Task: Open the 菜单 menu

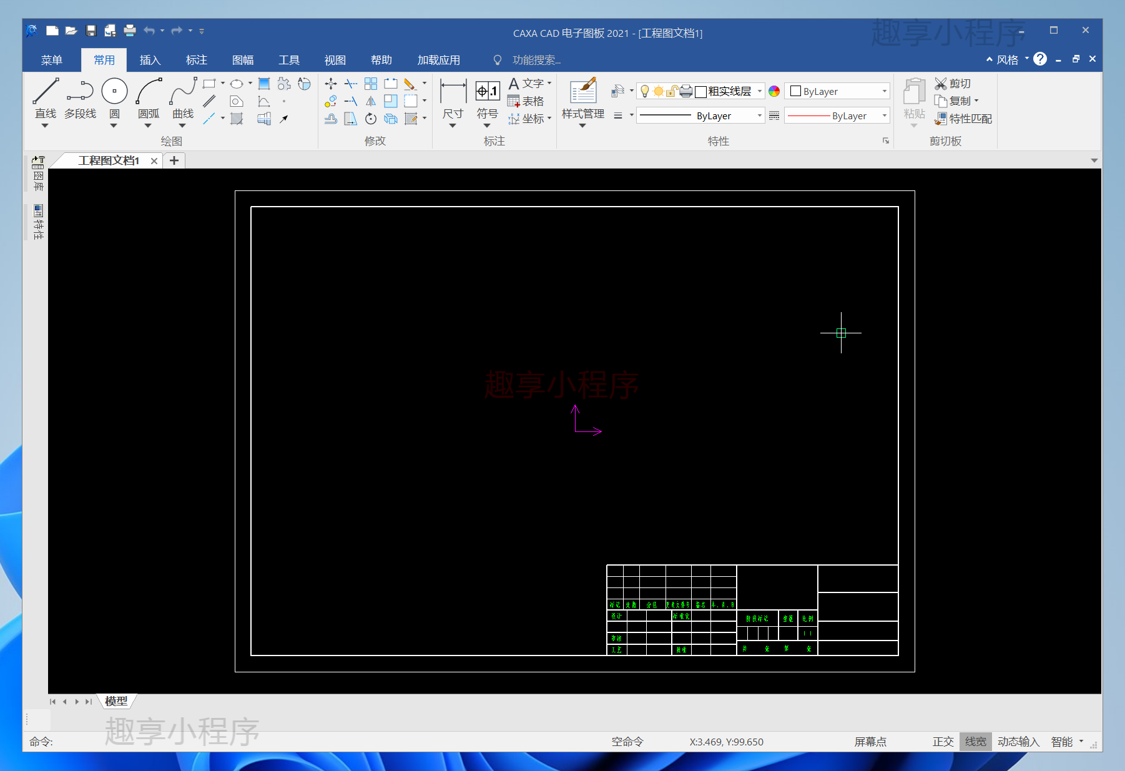Action: coord(51,60)
